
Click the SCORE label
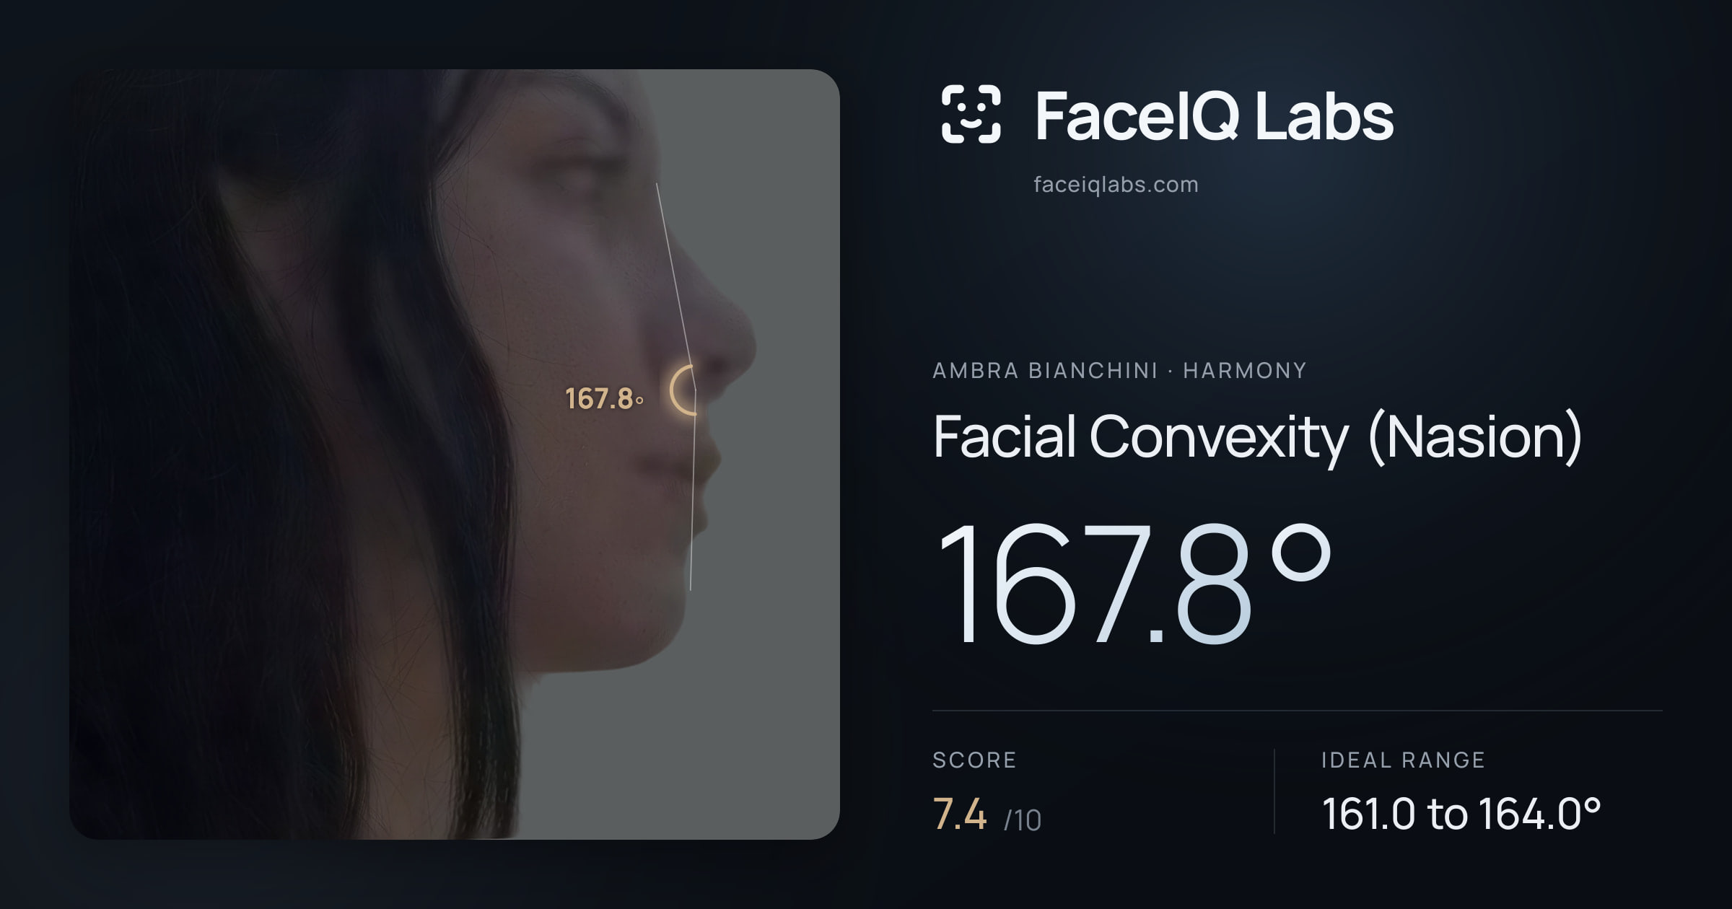tap(974, 760)
